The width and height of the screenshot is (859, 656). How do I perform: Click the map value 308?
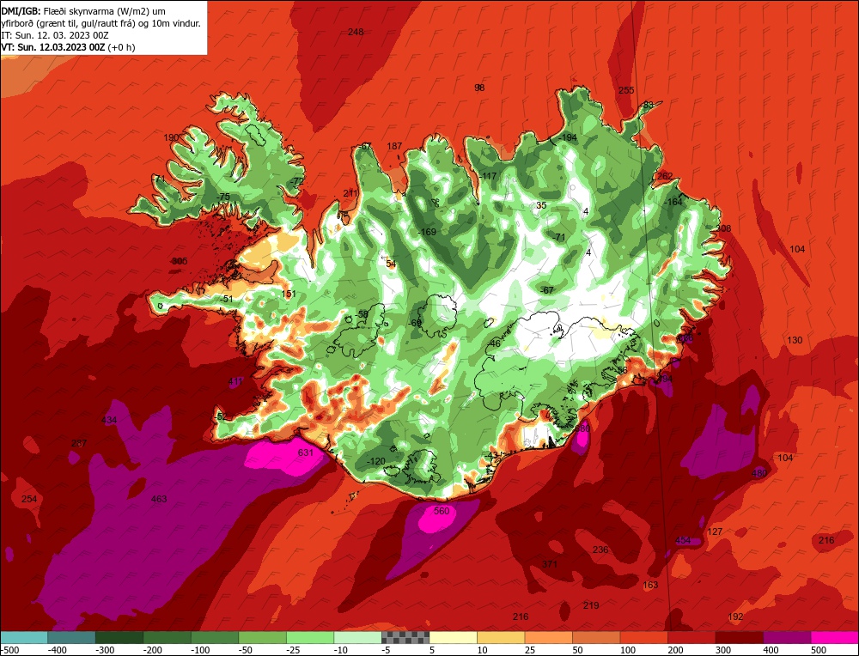tap(723, 228)
